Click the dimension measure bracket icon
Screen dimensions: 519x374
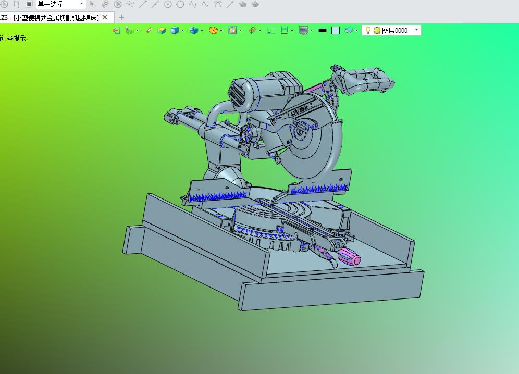284,30
